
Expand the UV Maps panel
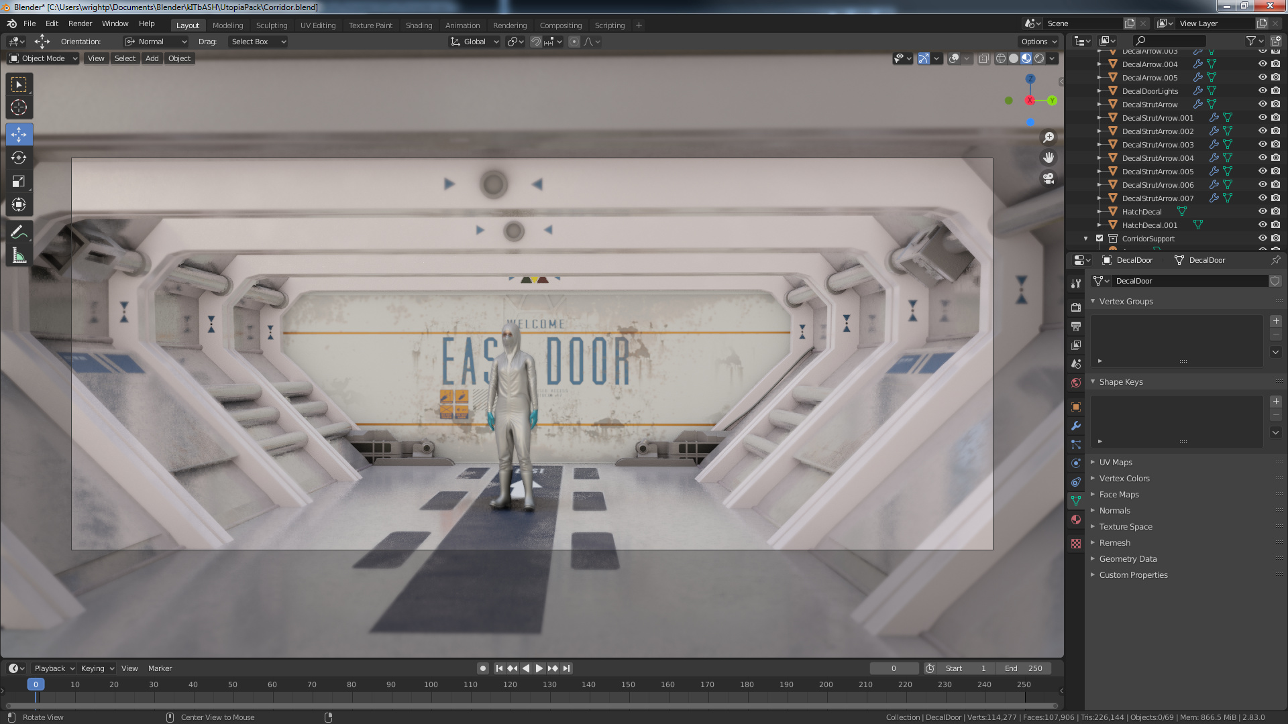click(1116, 463)
